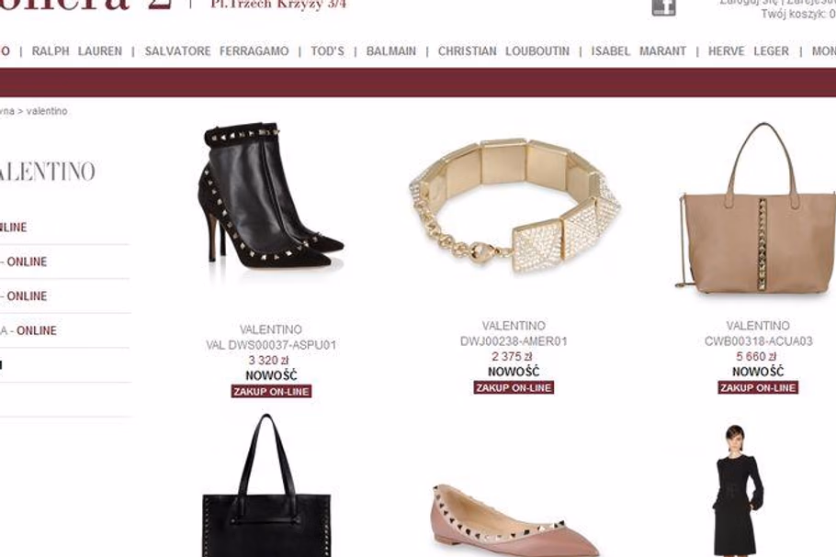
Task: Open product link DWJ00238-AMER01
Action: tap(514, 340)
